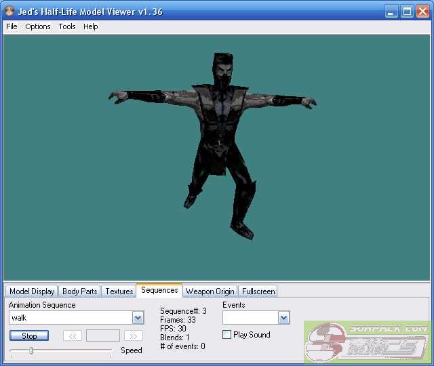Switch to the Body Parts tab
This screenshot has width=434, height=366.
(80, 291)
